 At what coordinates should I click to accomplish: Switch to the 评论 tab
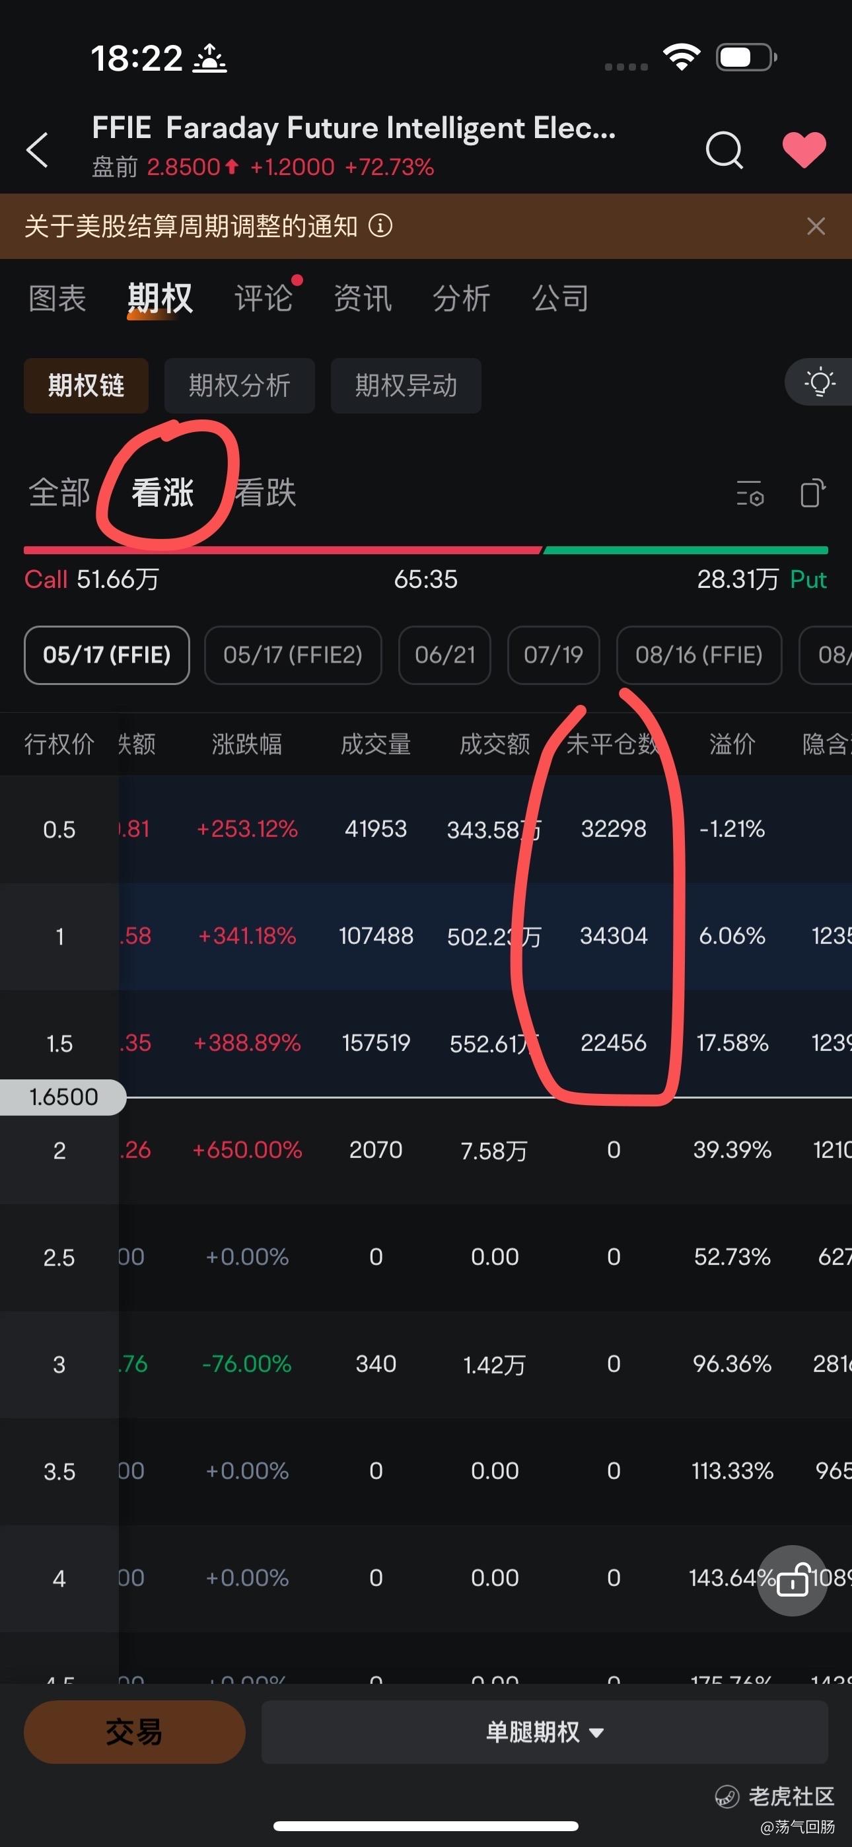(x=264, y=299)
